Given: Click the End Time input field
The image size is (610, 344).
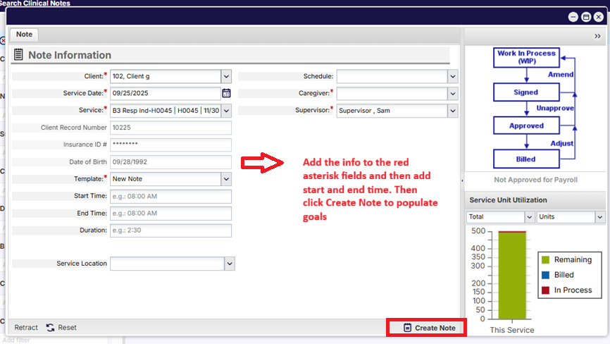Looking at the screenshot, I should [170, 214].
